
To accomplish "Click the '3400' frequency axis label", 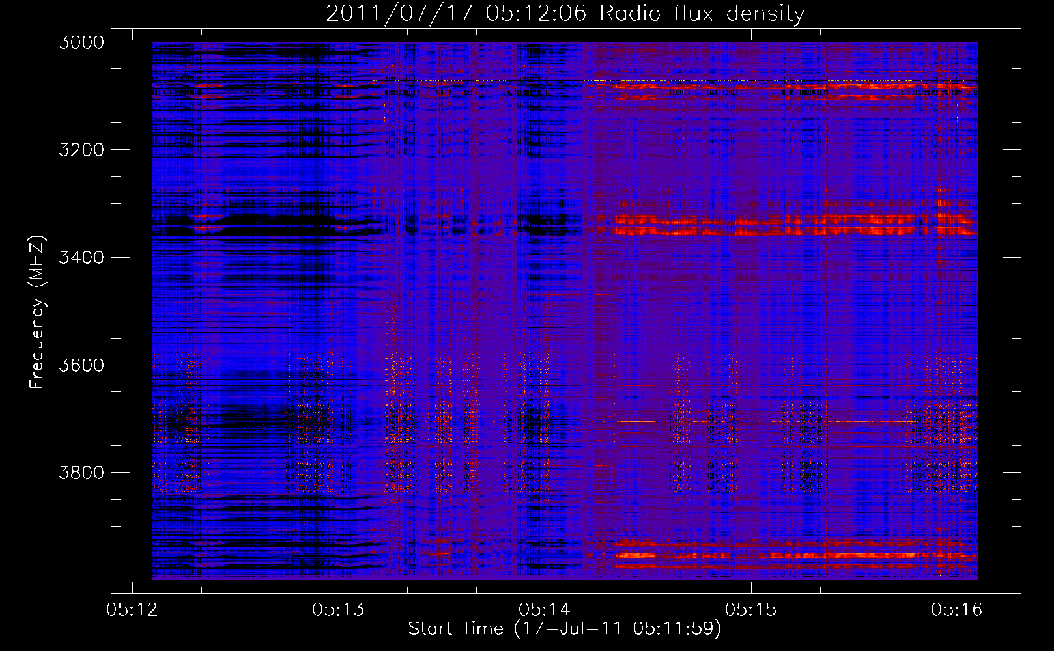I will tap(81, 257).
